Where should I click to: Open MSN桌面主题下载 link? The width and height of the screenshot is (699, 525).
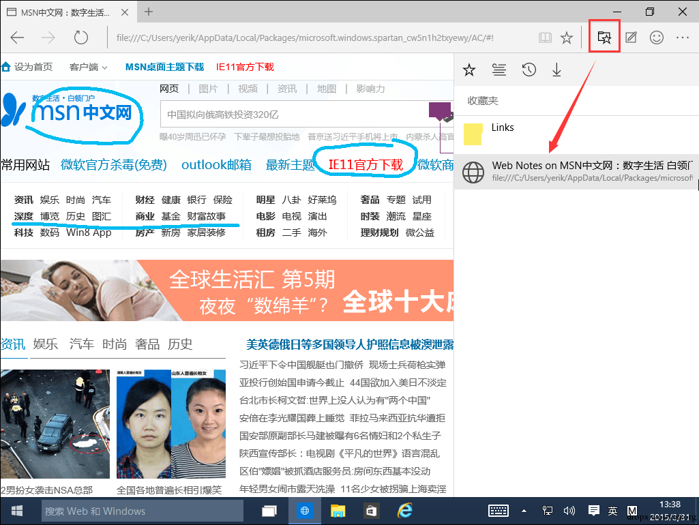pyautogui.click(x=164, y=67)
